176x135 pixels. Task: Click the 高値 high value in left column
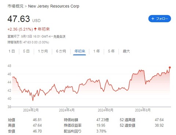37,125
